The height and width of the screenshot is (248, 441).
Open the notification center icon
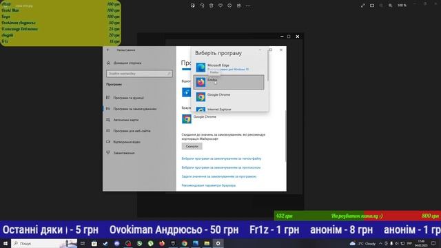click(x=433, y=243)
